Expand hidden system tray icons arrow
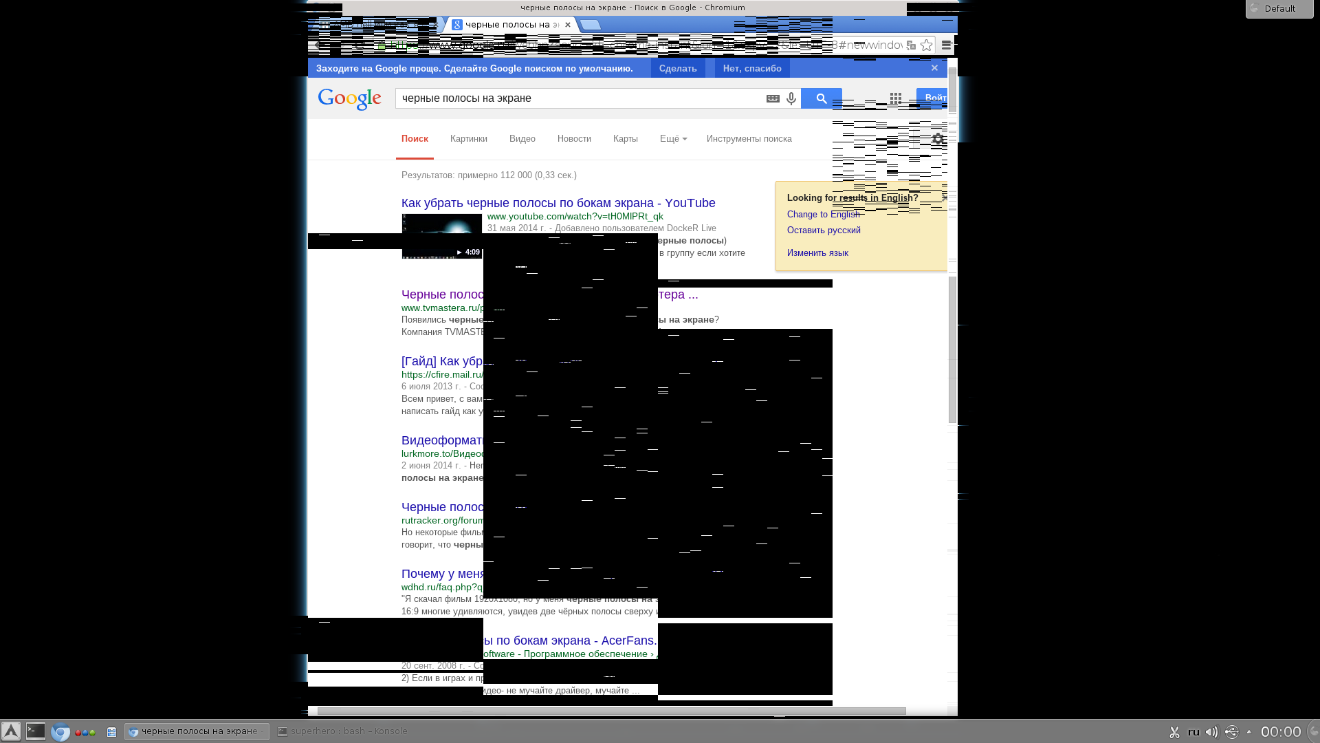 pyautogui.click(x=1249, y=732)
